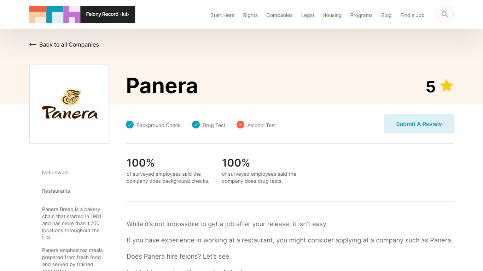Click the Panera logo thumbnail
483x271 pixels.
tap(69, 104)
